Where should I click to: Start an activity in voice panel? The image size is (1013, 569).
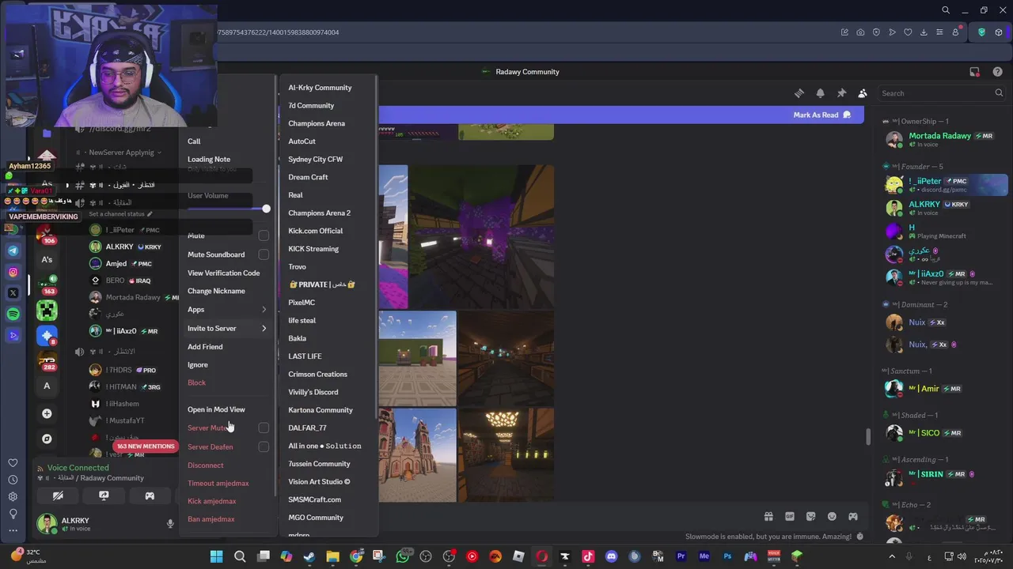[150, 496]
